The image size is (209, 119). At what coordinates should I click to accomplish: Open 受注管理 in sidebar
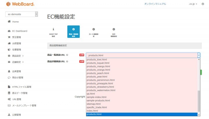click(17, 37)
